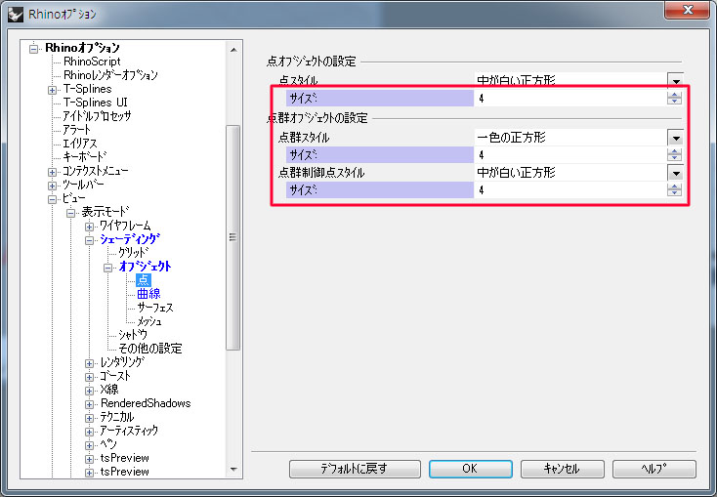Open the 点スタイル dropdown
This screenshot has width=717, height=497.
pos(675,80)
